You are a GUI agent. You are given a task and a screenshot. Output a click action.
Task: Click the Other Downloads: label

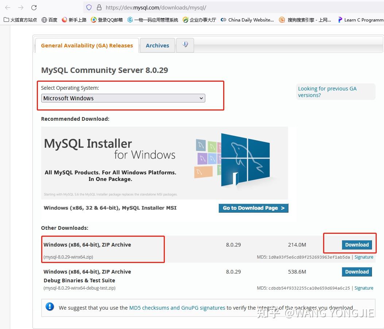(x=65, y=228)
